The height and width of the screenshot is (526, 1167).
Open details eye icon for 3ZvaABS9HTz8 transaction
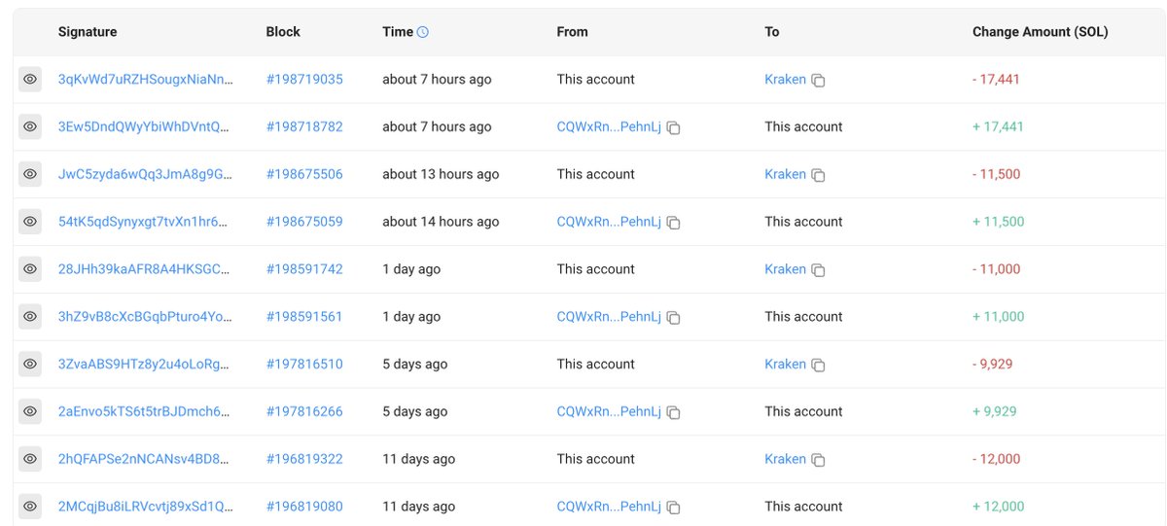click(x=30, y=365)
